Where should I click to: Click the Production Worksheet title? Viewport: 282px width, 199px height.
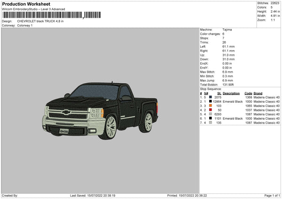click(x=26, y=4)
